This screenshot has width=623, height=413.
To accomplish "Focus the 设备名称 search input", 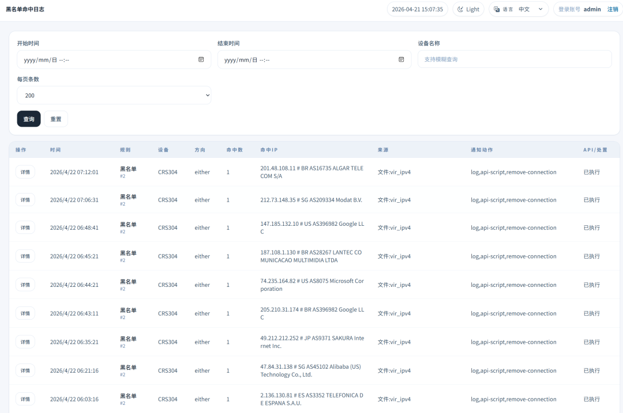I will coord(515,59).
